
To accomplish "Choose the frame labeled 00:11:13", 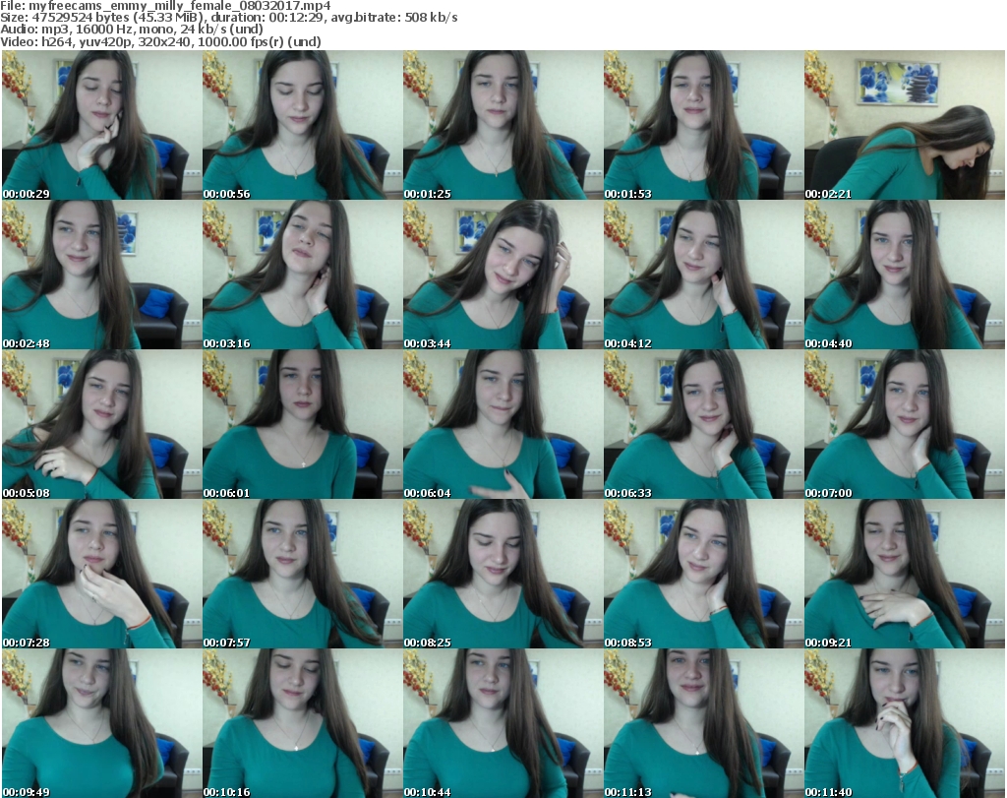I will [x=703, y=723].
